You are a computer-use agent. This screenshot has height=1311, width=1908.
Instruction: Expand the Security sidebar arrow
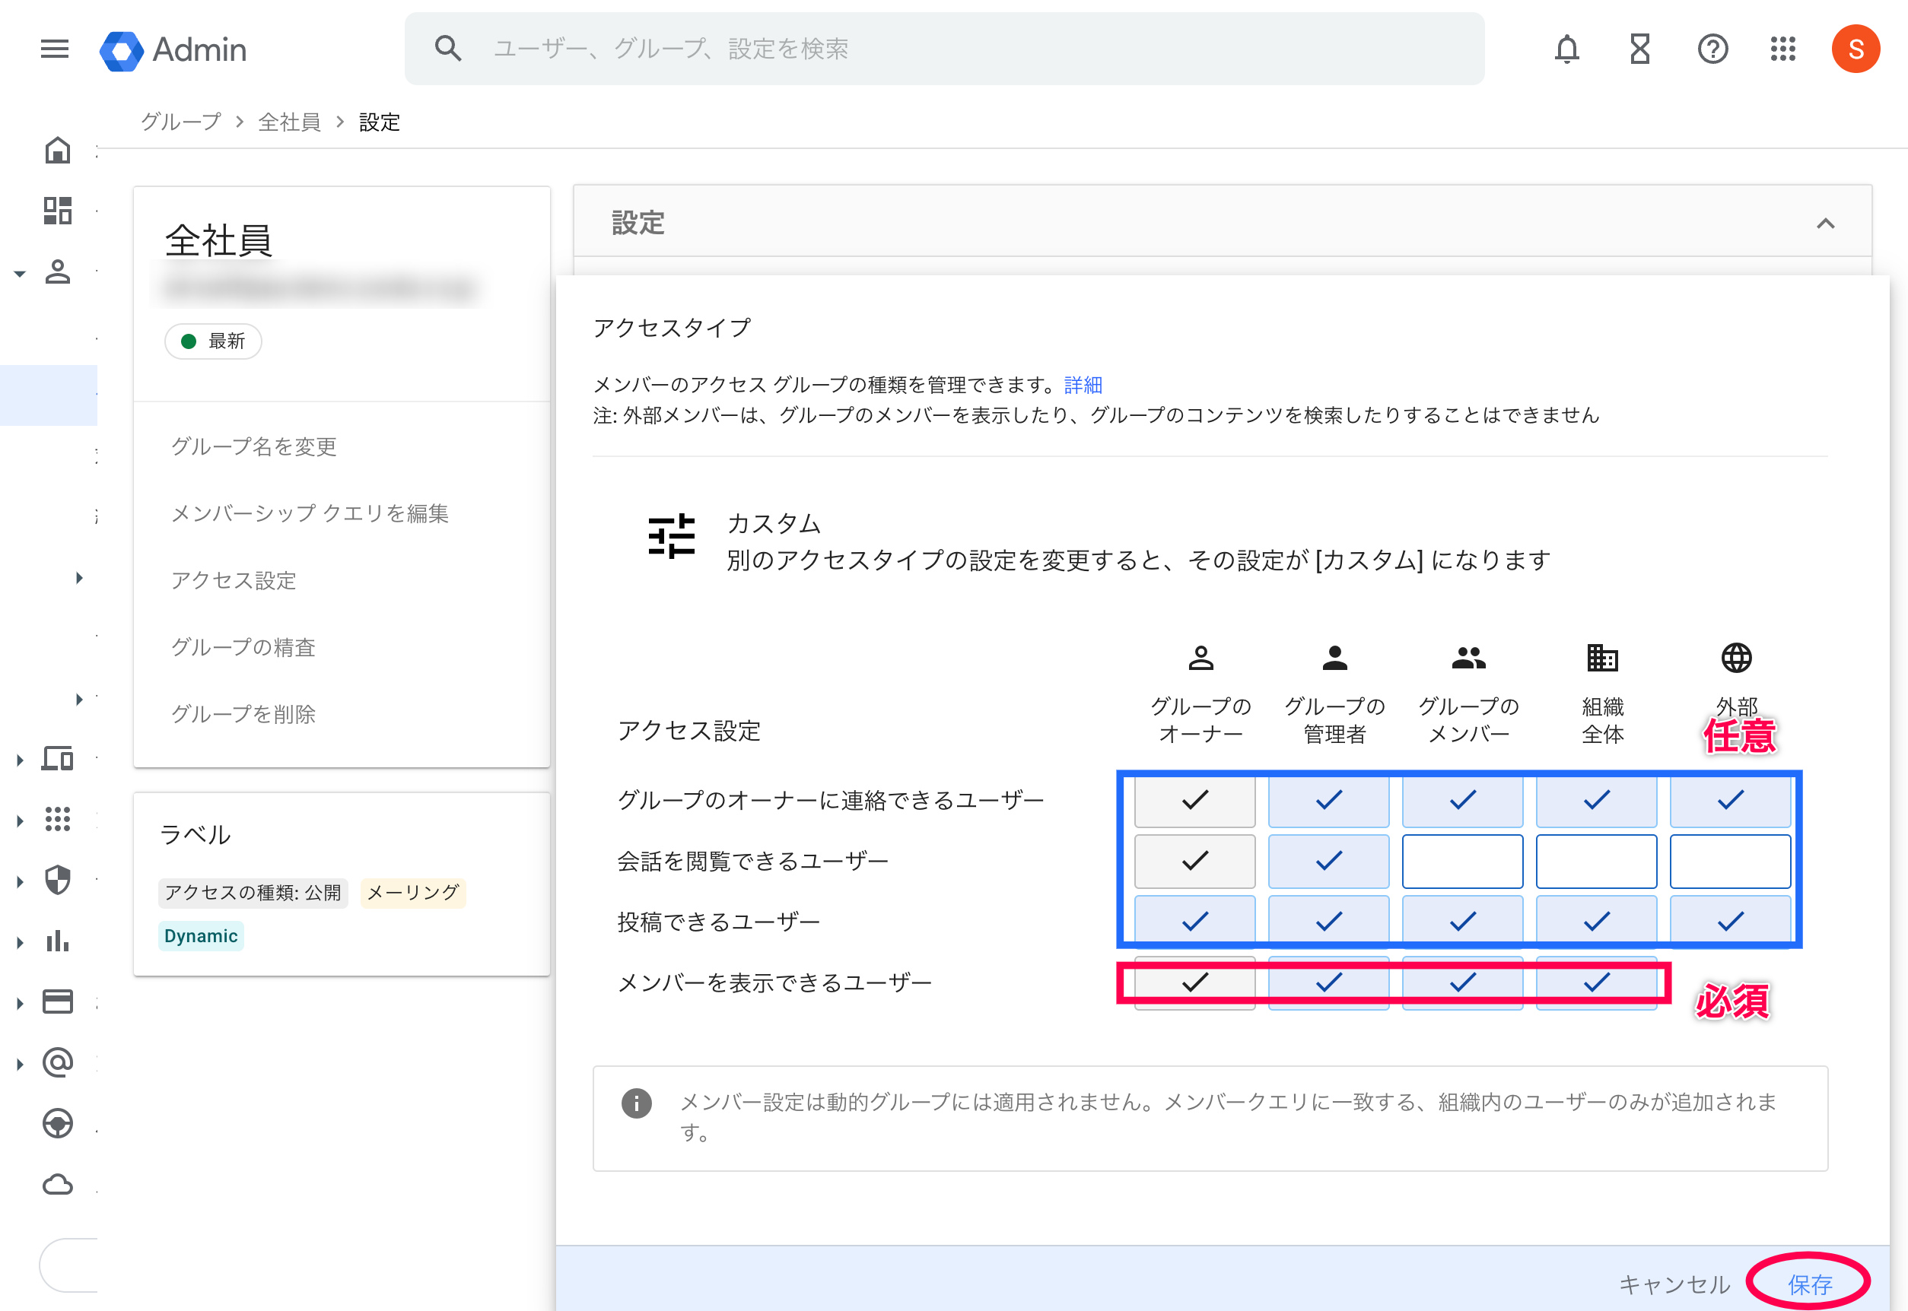(x=20, y=881)
